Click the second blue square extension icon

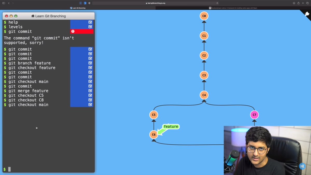point(85,3)
